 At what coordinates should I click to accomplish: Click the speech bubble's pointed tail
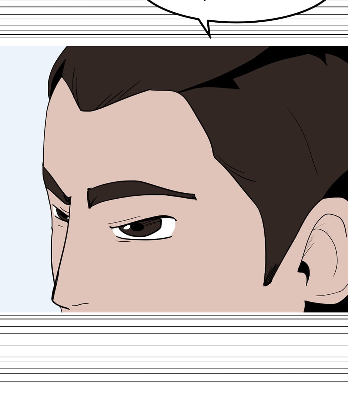[207, 28]
